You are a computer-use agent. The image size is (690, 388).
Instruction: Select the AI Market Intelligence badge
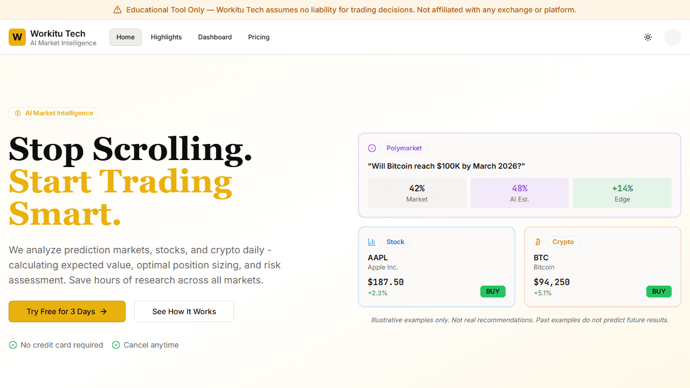point(54,113)
